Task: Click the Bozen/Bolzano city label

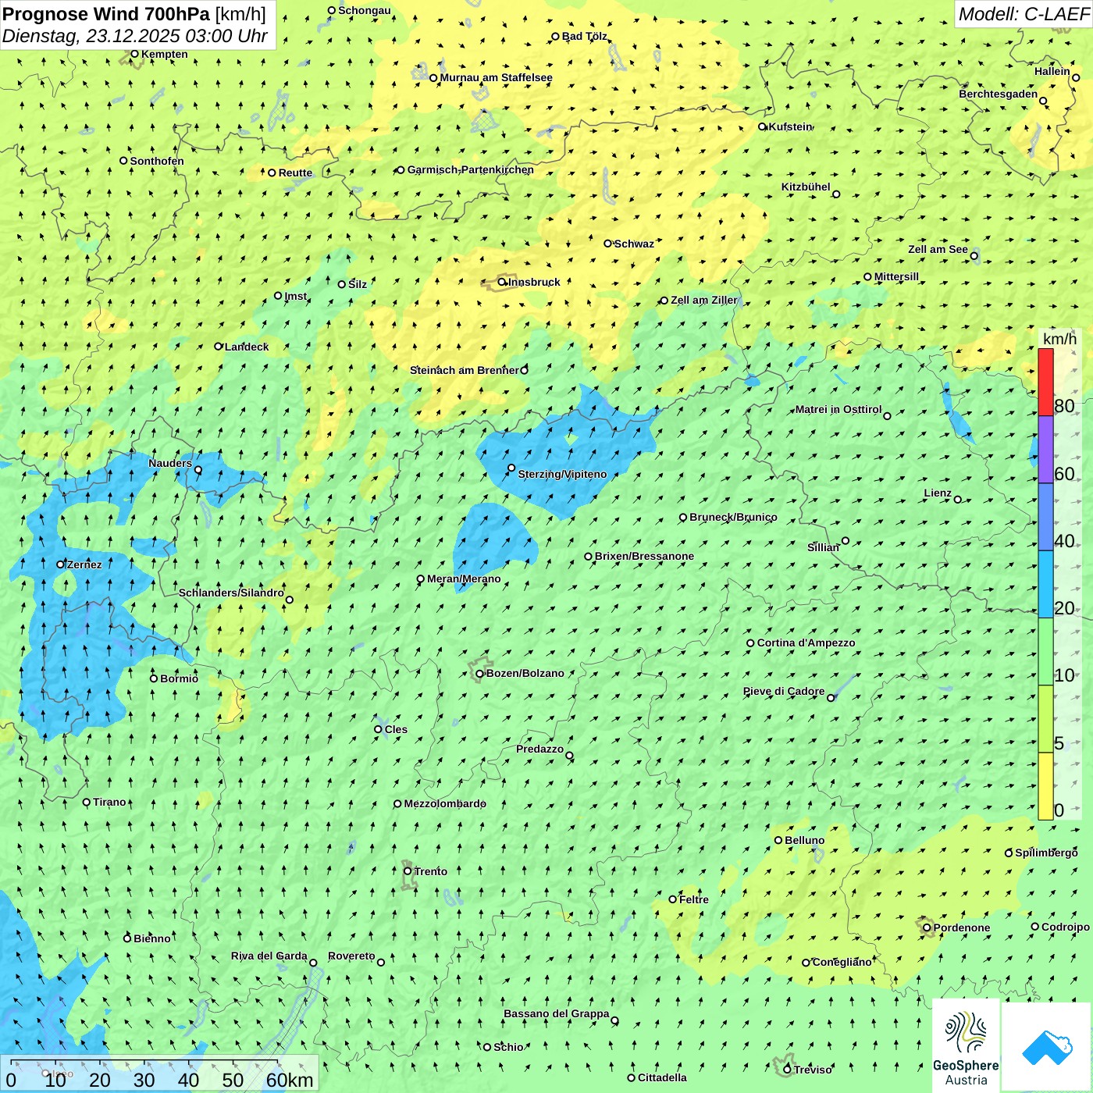Action: [525, 673]
